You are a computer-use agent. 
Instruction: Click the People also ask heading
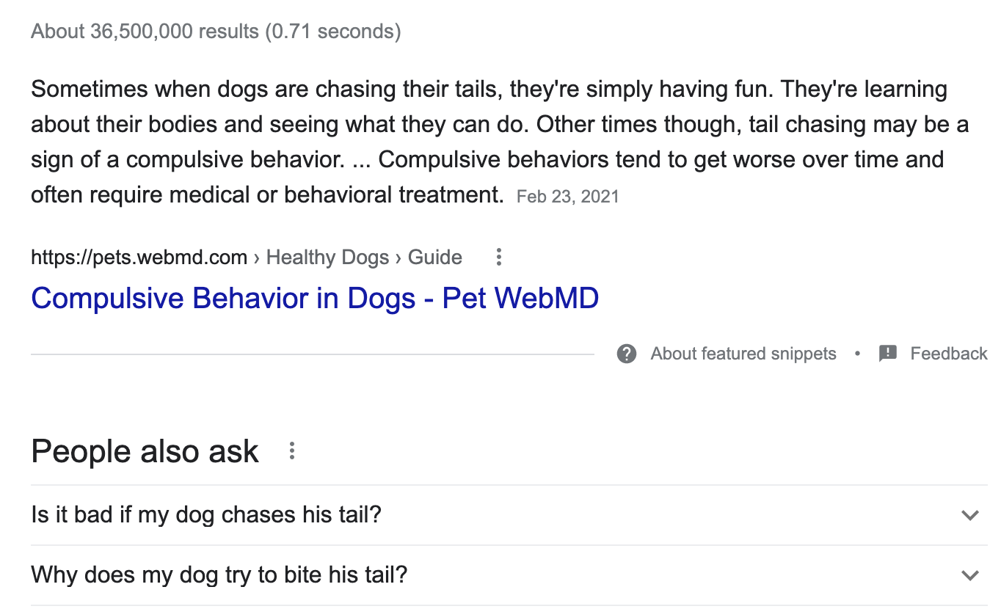(145, 451)
